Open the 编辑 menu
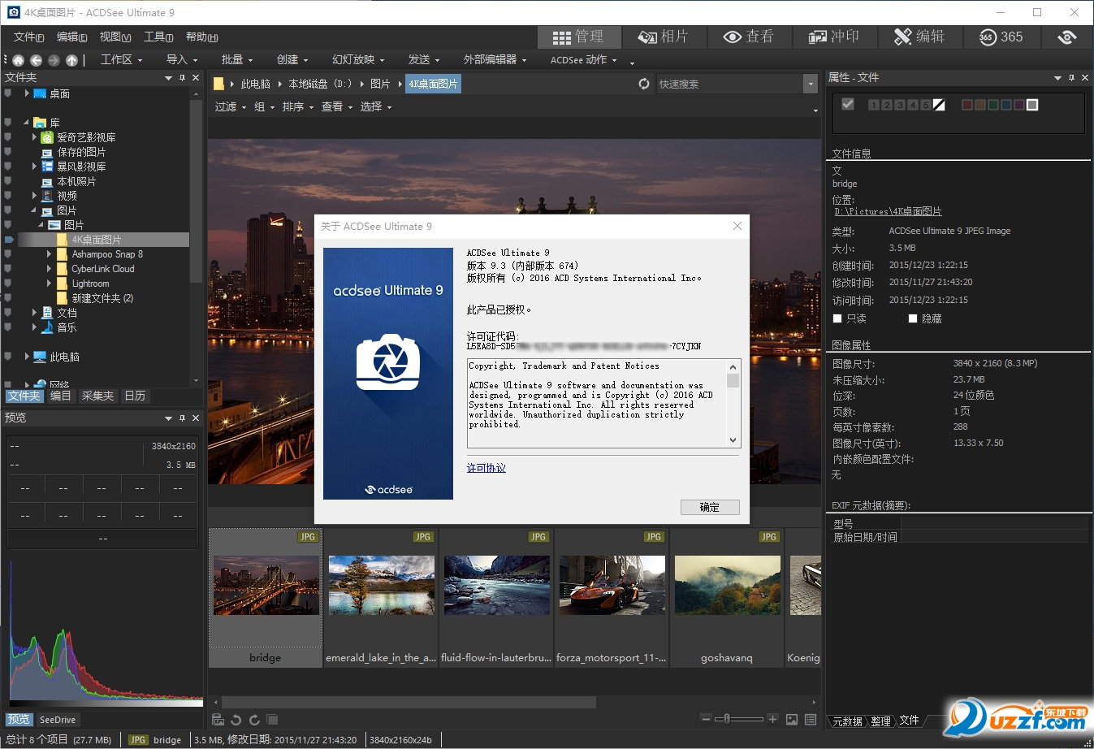Image resolution: width=1094 pixels, height=749 pixels. 71,37
